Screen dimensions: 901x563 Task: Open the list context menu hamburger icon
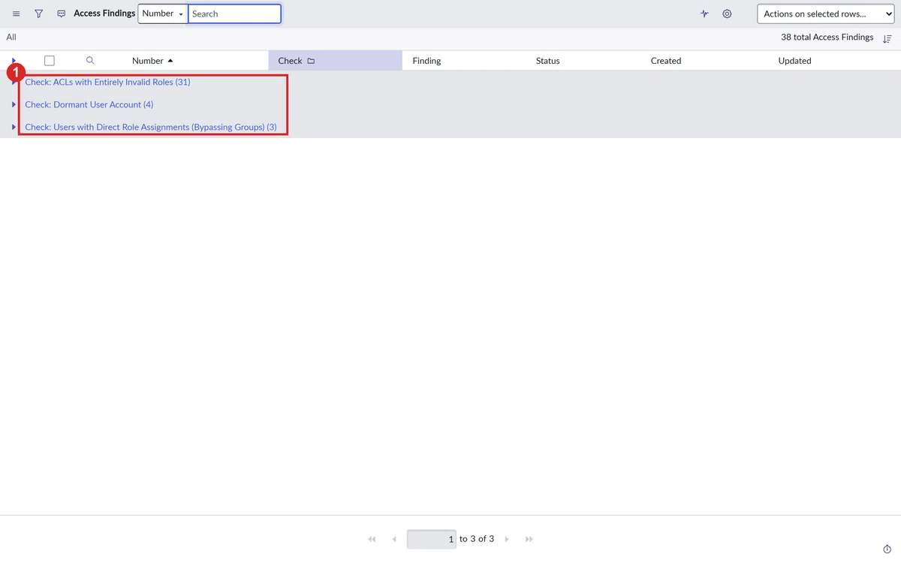pos(17,14)
